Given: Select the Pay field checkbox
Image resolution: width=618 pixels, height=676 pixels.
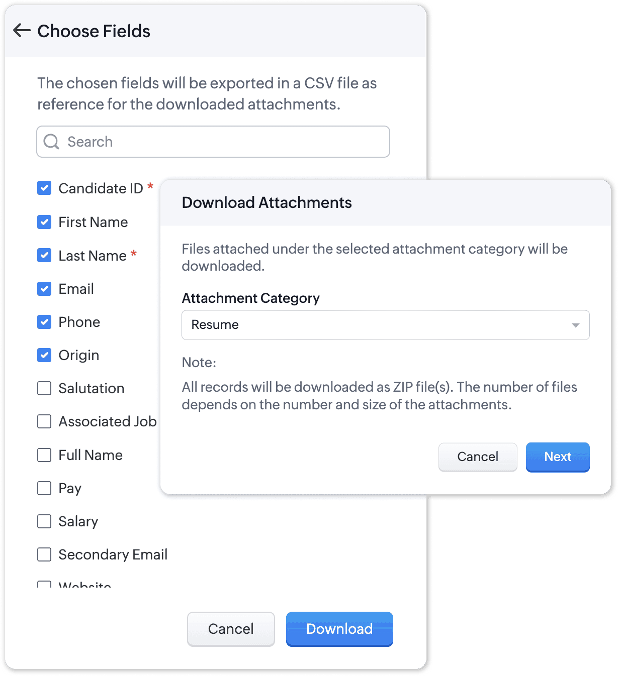Looking at the screenshot, I should pyautogui.click(x=44, y=488).
